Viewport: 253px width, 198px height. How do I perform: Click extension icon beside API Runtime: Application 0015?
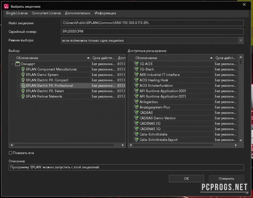pos(137,96)
